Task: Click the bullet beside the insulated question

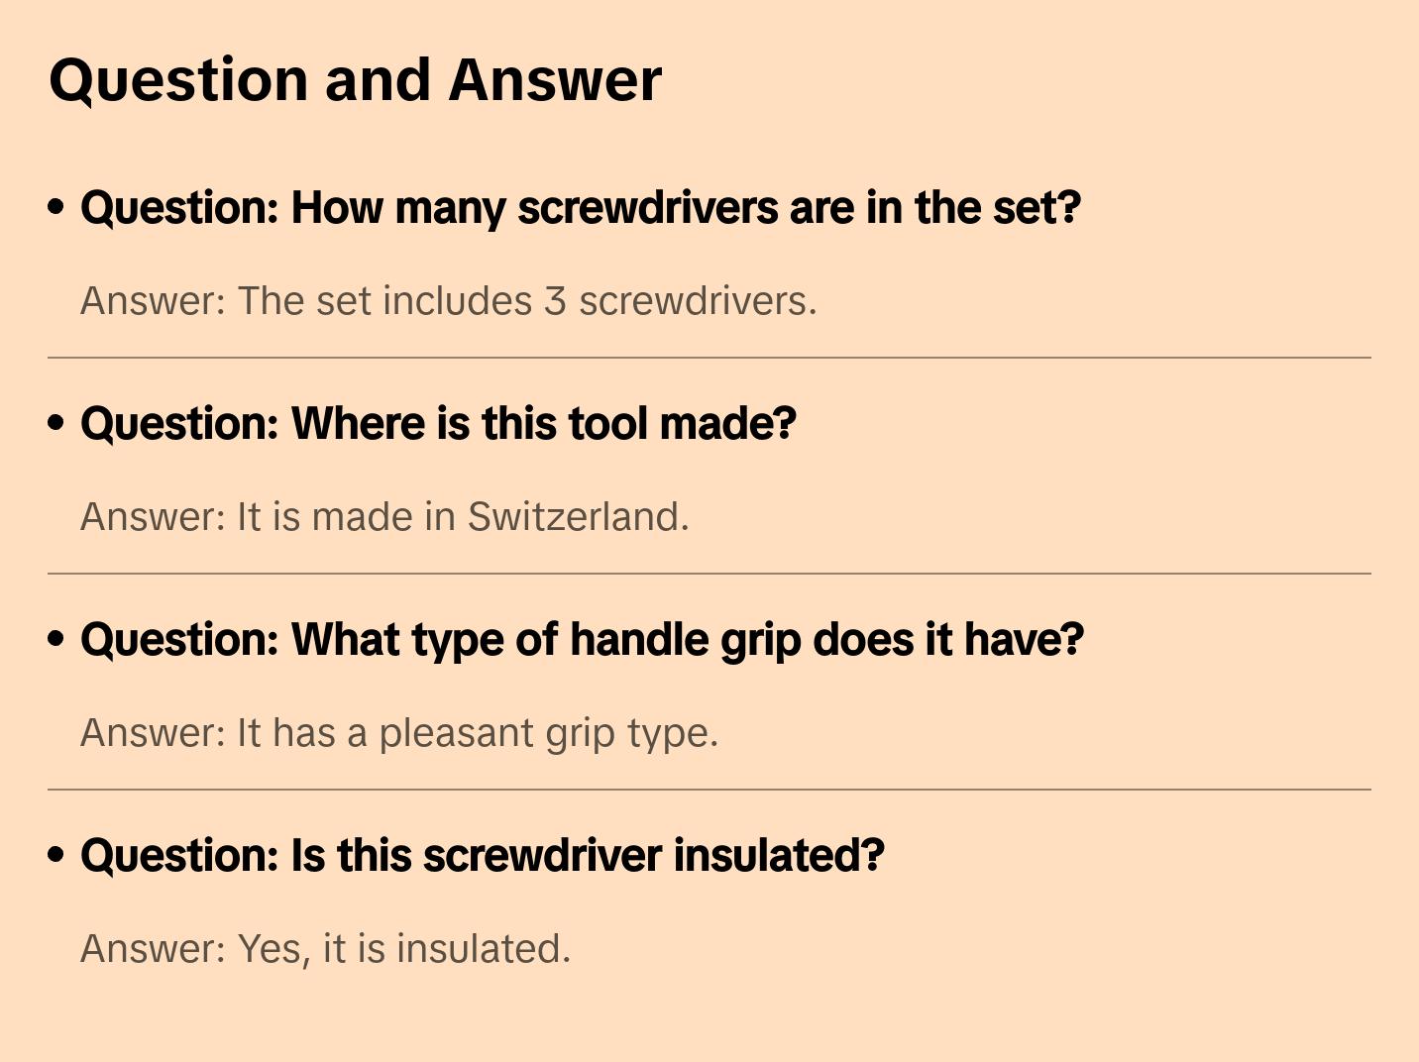Action: 56,855
